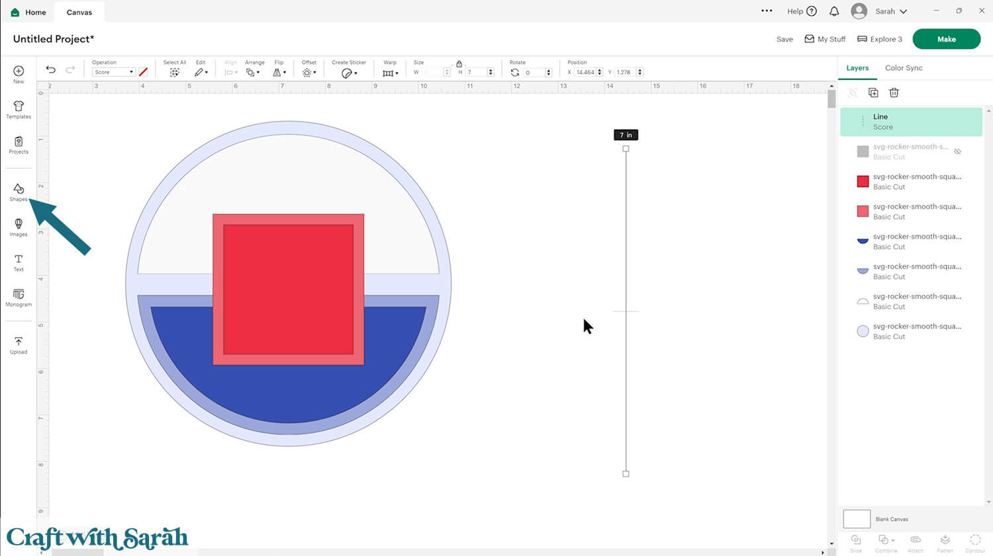993x556 pixels.
Task: Duplicate the selected layer
Action: 873,93
